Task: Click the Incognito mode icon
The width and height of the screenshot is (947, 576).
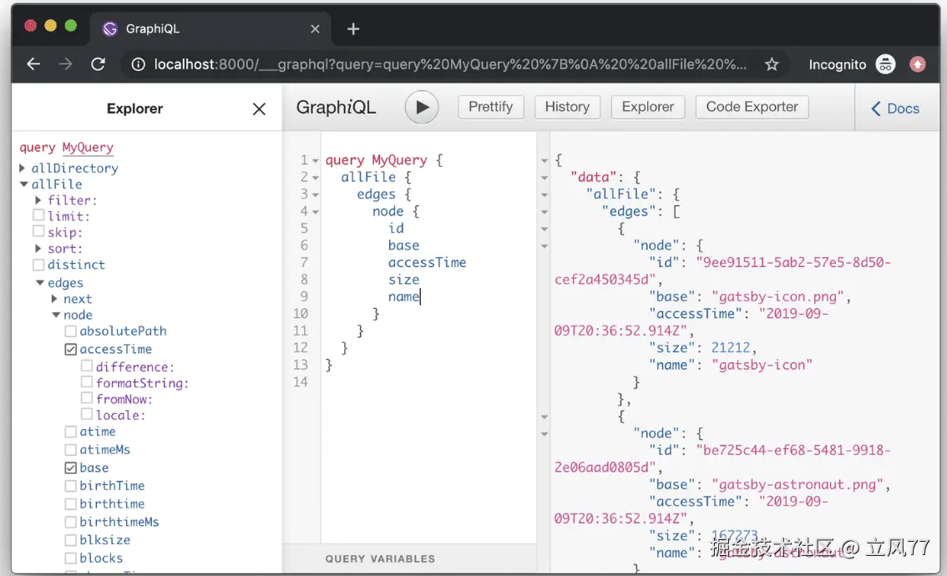Action: pos(885,64)
